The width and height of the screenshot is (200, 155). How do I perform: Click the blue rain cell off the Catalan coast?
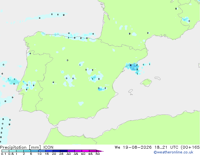(133, 67)
